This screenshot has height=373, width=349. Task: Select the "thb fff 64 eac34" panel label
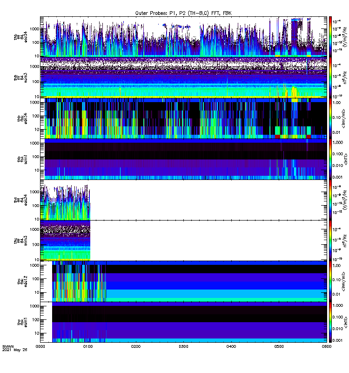[x=20, y=37]
